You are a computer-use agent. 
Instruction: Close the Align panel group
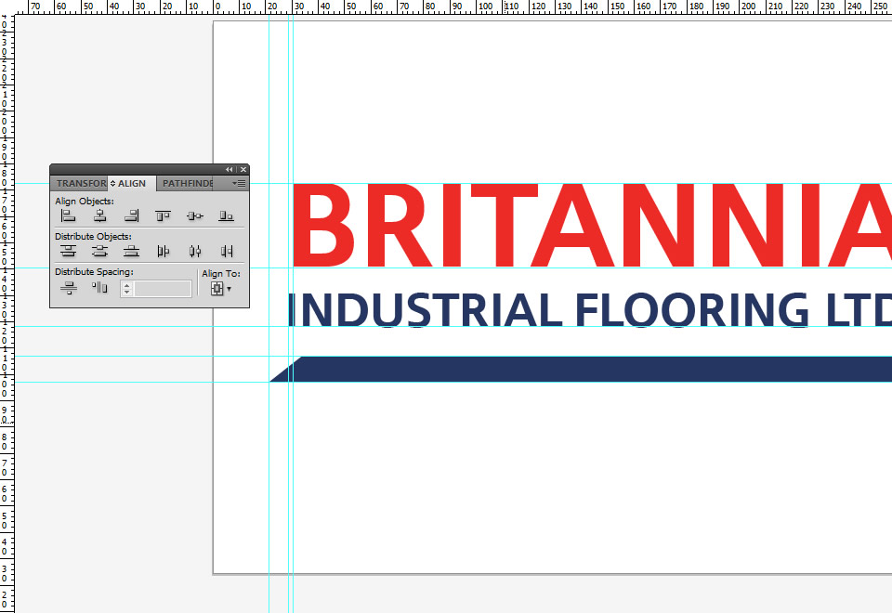(x=243, y=169)
